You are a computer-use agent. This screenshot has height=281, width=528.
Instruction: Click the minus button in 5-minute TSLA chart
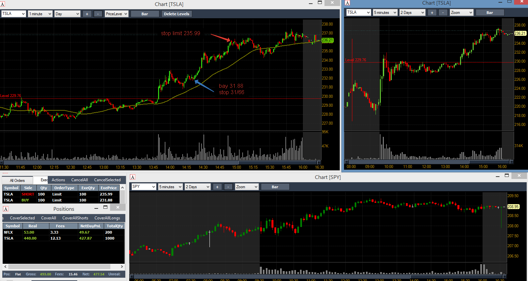click(x=443, y=12)
